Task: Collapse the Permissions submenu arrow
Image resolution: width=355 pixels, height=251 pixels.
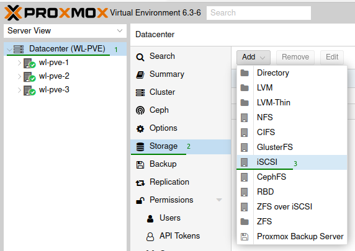Action: pos(219,200)
